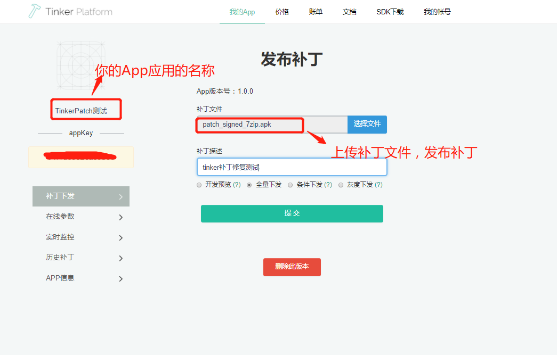Click the help (?) next to 开发预览

click(x=237, y=185)
